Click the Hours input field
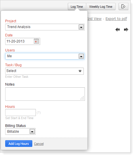This screenshot has width=135, height=157. tap(20, 112)
